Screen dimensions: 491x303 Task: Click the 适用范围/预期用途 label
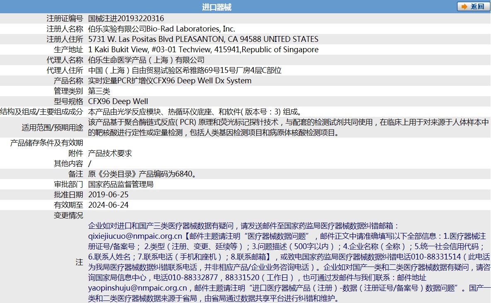tap(52, 127)
